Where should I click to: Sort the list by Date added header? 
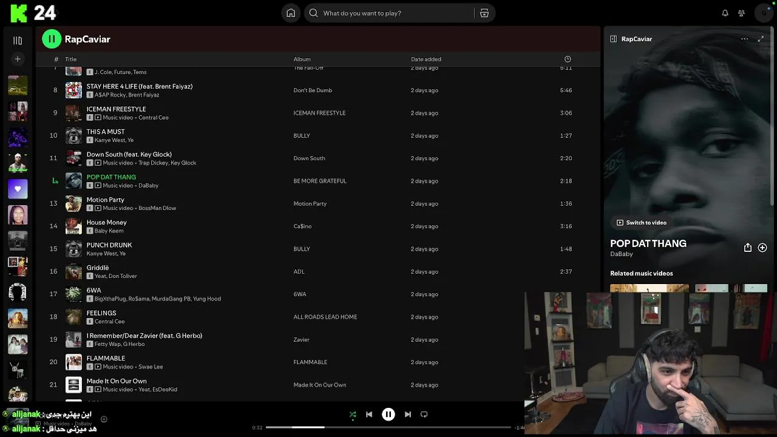426,59
